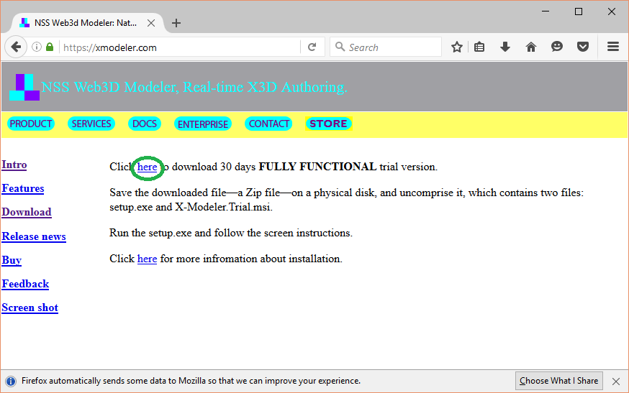The width and height of the screenshot is (629, 393).
Task: Bookmark this page with the star icon
Action: [457, 47]
